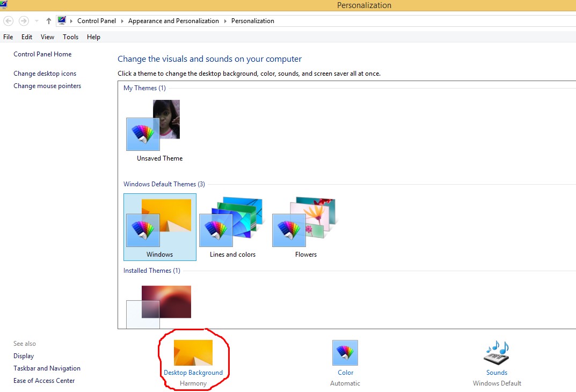Open Change desktop icons

pyautogui.click(x=45, y=74)
